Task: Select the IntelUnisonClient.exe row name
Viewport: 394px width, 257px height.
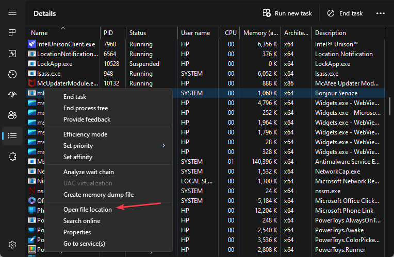Action: (x=66, y=44)
